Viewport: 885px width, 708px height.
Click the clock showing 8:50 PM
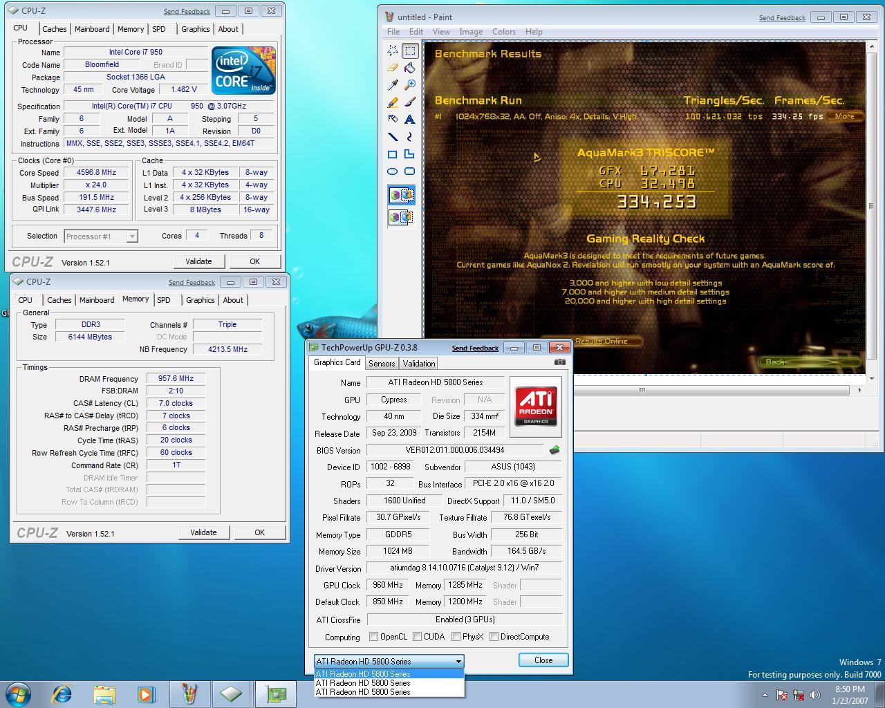tap(850, 689)
